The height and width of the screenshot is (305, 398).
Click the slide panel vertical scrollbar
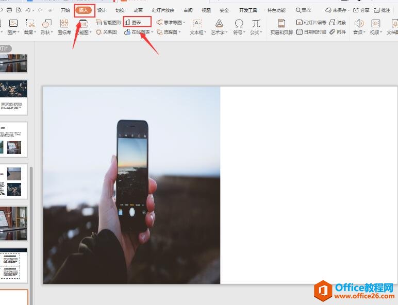click(x=31, y=235)
